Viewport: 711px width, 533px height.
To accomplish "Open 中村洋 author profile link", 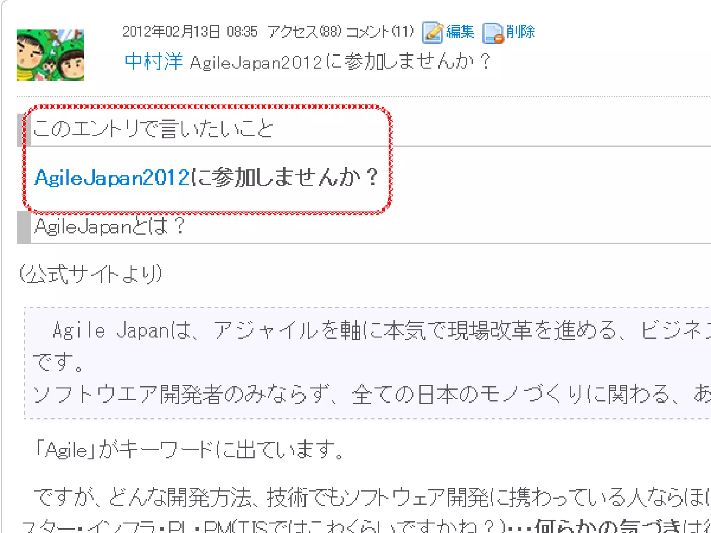I will [x=154, y=62].
